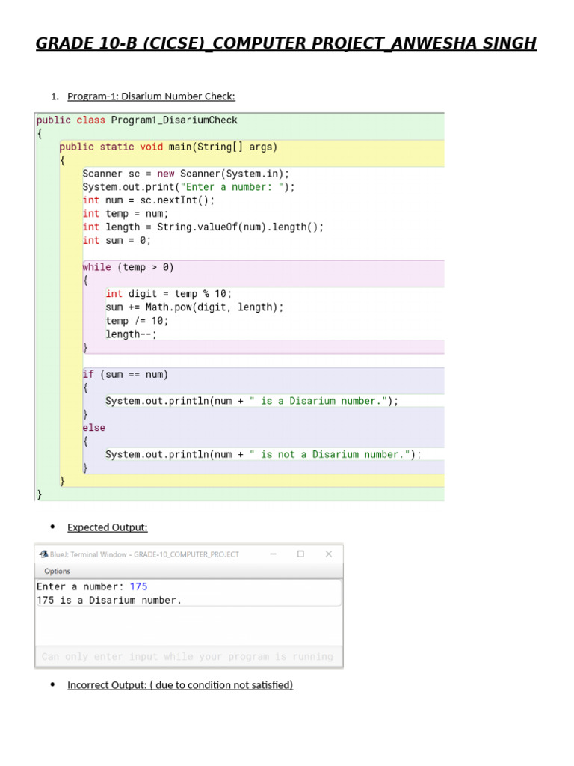Maximize the BlueJ Terminal Window

(300, 554)
